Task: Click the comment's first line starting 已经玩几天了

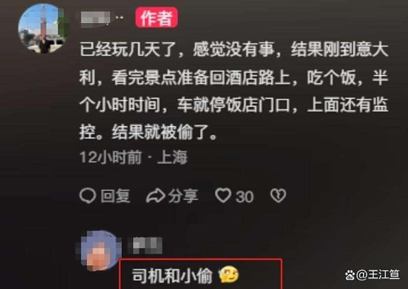Action: (x=234, y=50)
